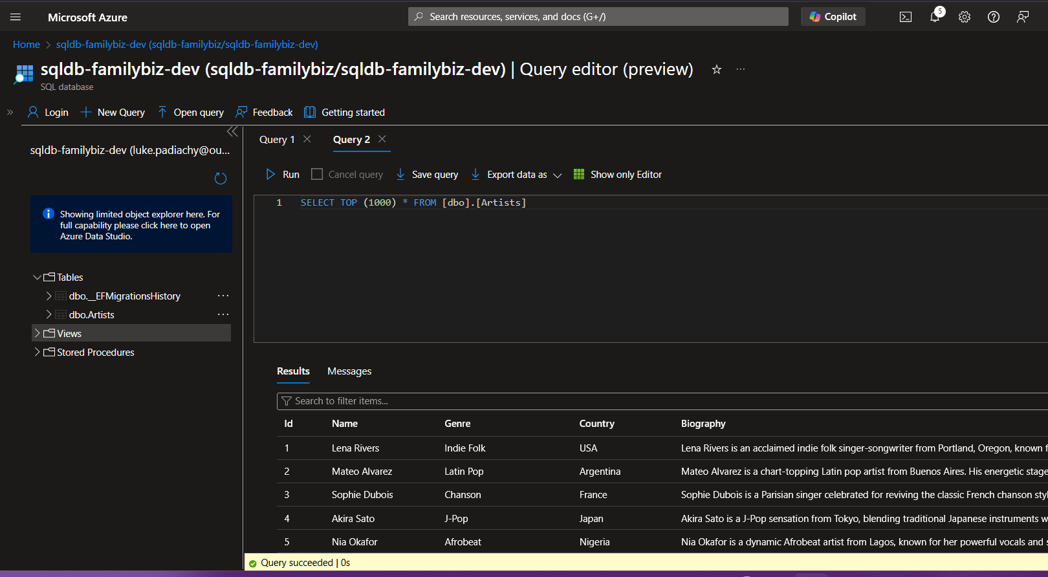
Task: Click the Microsoft Azure logo text
Action: coord(87,17)
